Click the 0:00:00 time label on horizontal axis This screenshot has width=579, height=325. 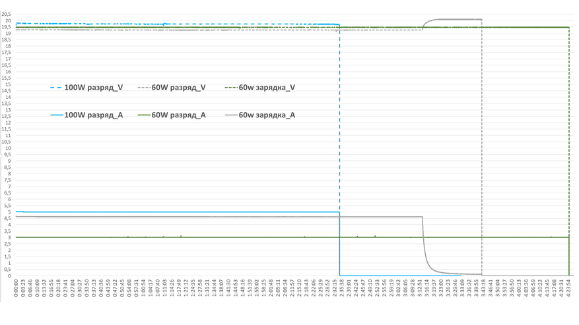click(17, 287)
